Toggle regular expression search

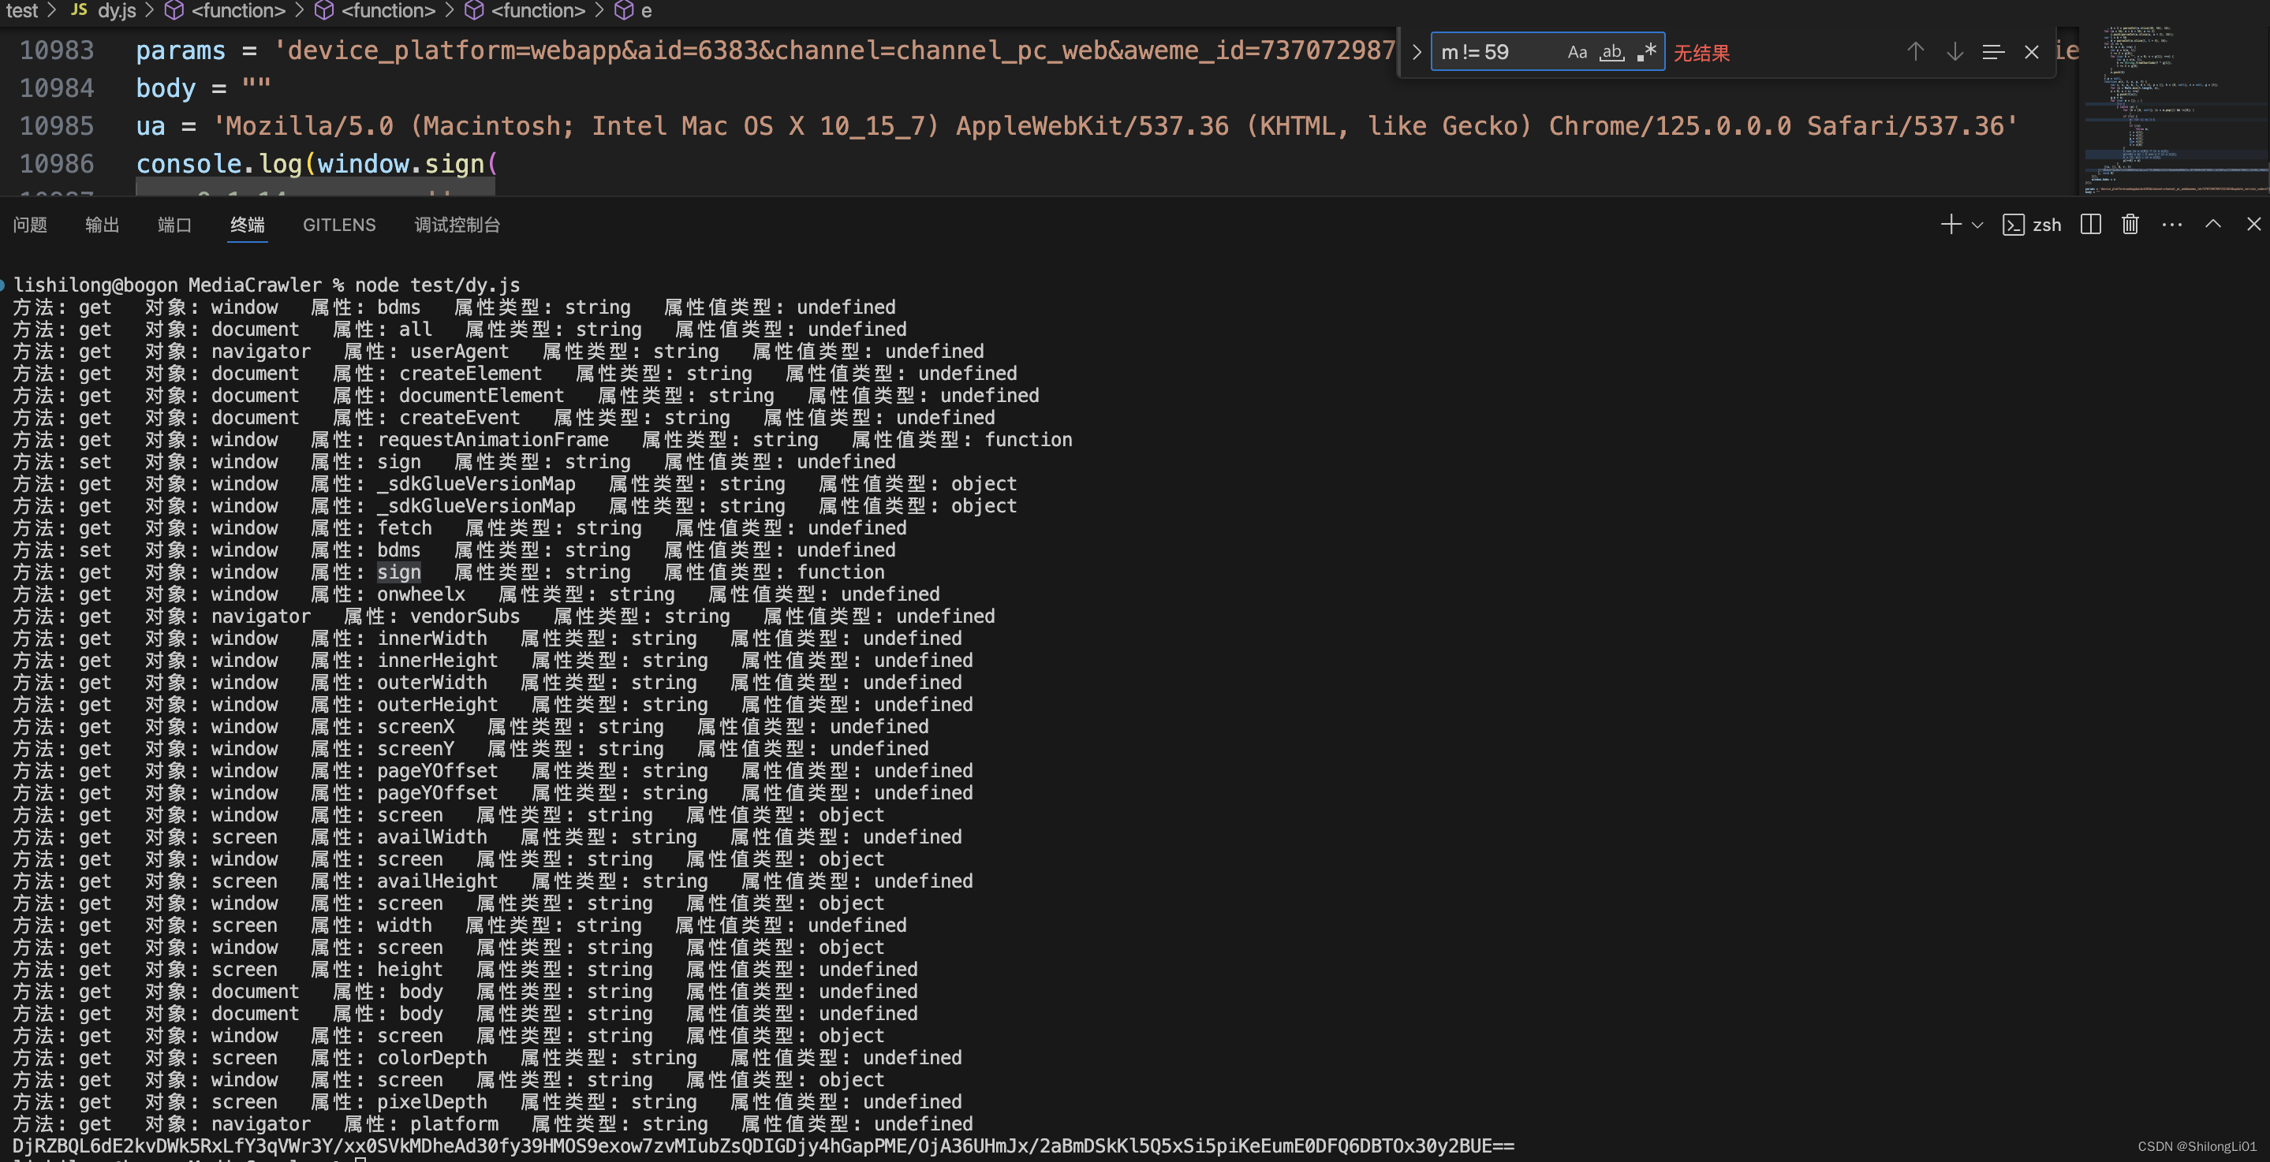pyautogui.click(x=1647, y=52)
